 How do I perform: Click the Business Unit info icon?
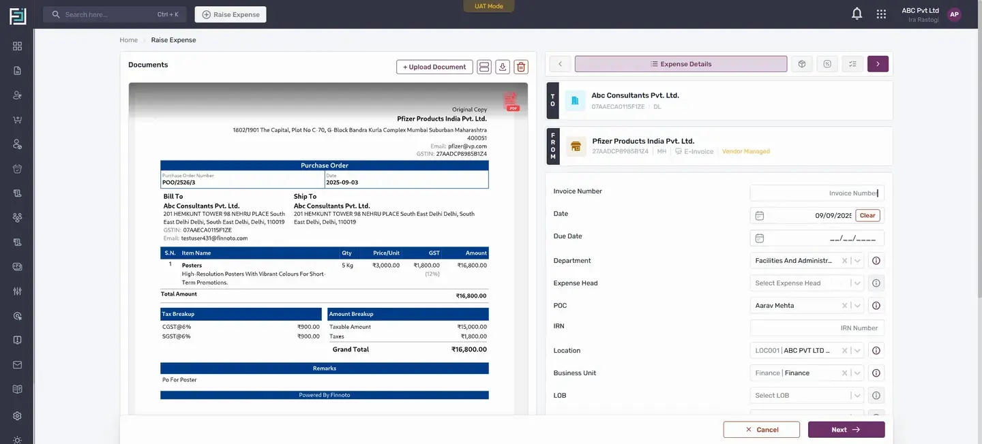click(x=876, y=373)
